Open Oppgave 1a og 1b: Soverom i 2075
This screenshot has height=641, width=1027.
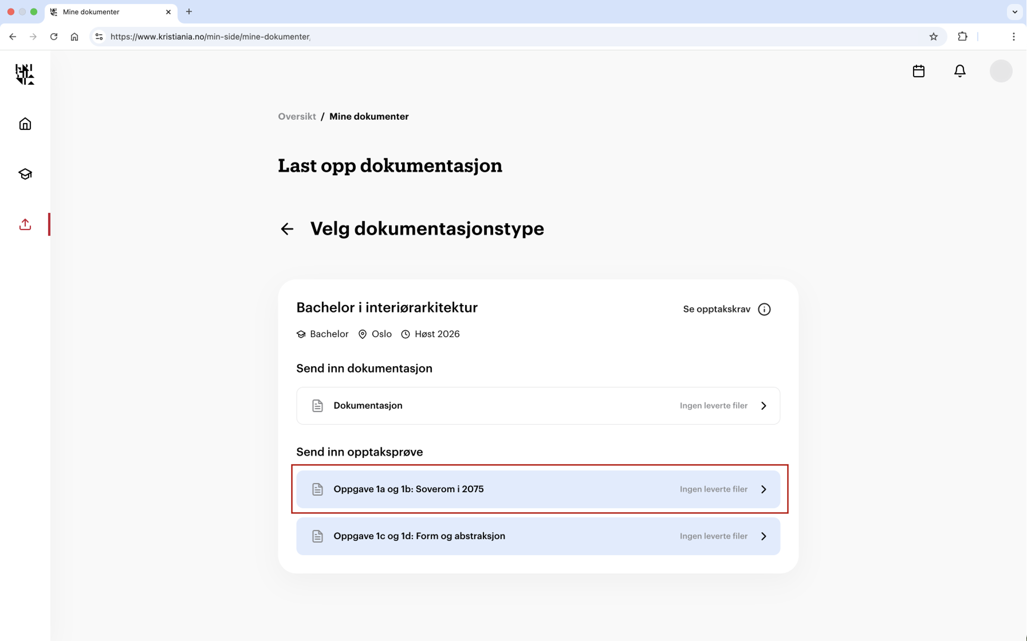537,489
